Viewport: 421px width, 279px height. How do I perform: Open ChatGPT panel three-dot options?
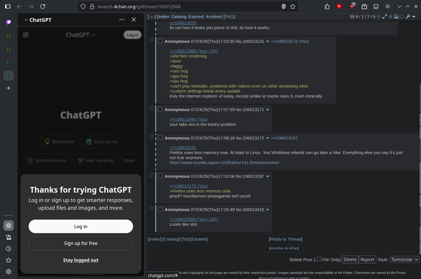122,20
